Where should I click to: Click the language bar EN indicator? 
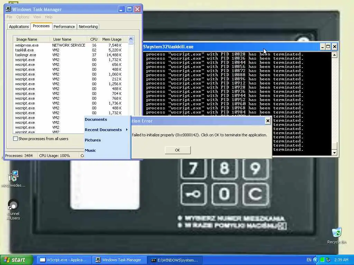(309, 260)
